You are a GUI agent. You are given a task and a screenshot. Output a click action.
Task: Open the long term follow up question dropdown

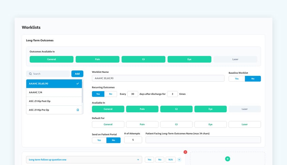pos(84,160)
